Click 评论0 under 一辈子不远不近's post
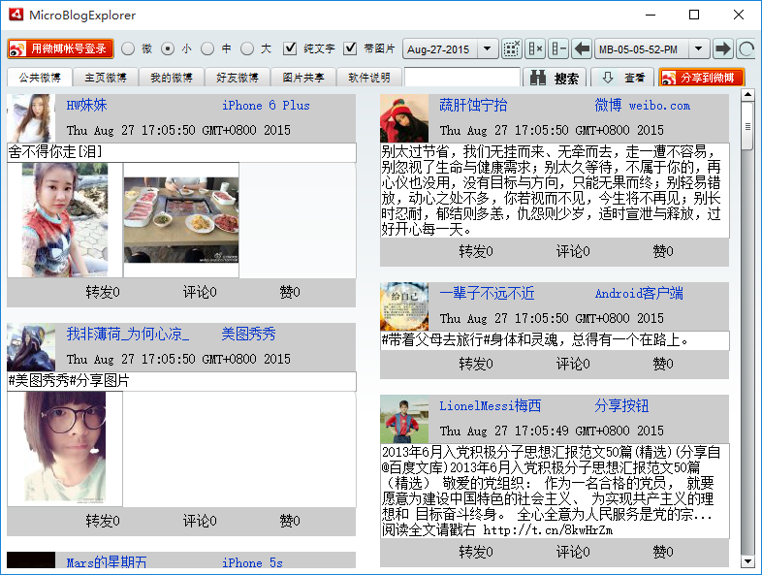The image size is (762, 575). point(573,364)
